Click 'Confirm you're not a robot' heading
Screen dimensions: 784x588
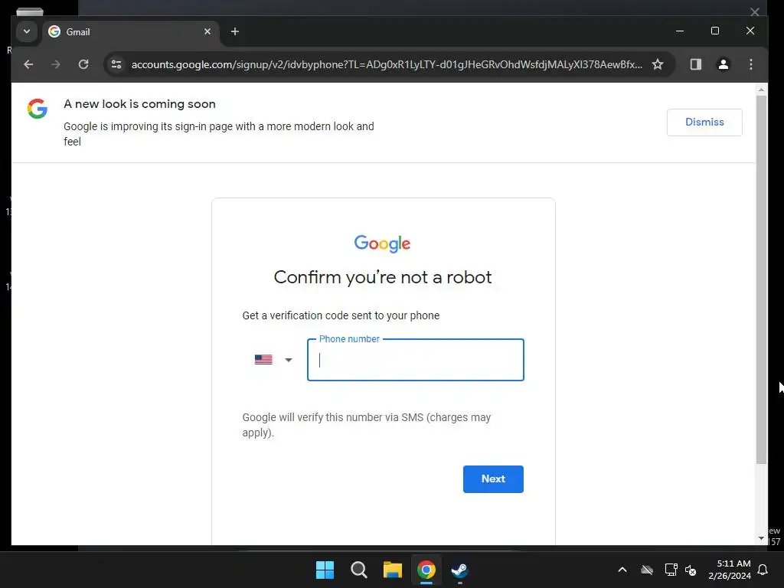(x=383, y=277)
